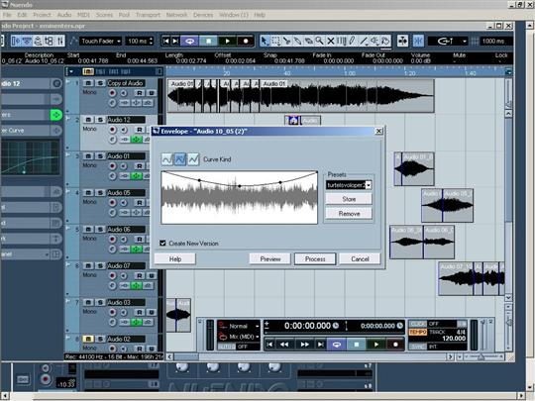Open the Normal record mode dropdown
Screen dimensions: 535x401
[x=242, y=327]
